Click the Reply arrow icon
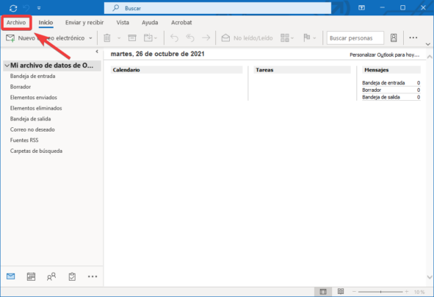The width and height of the screenshot is (434, 297). point(174,37)
